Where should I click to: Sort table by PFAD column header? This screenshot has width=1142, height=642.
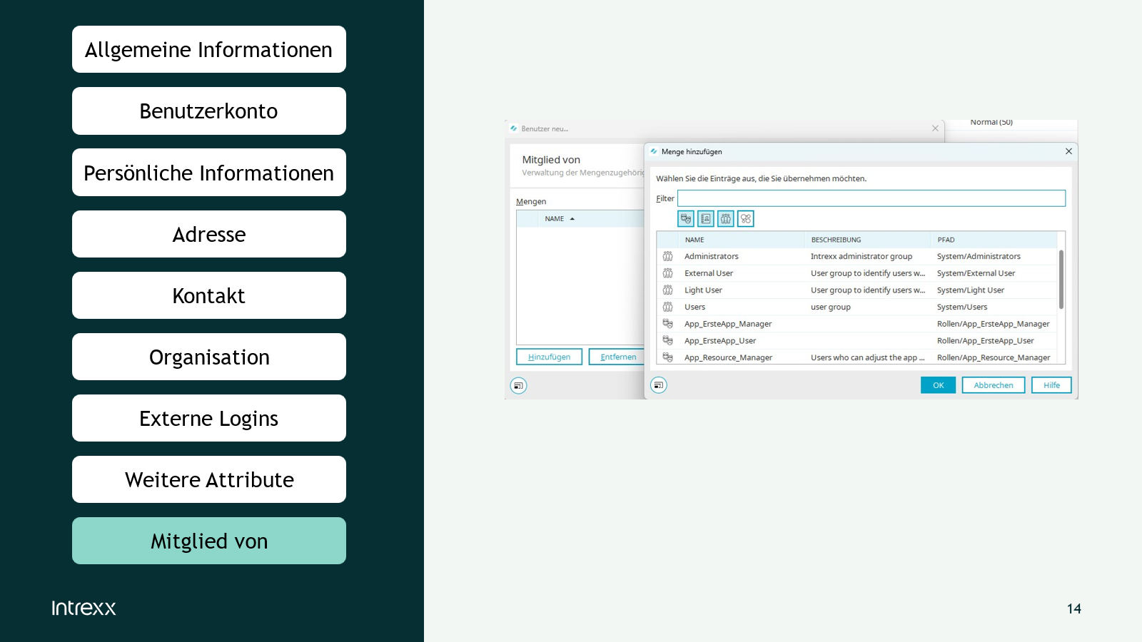946,240
